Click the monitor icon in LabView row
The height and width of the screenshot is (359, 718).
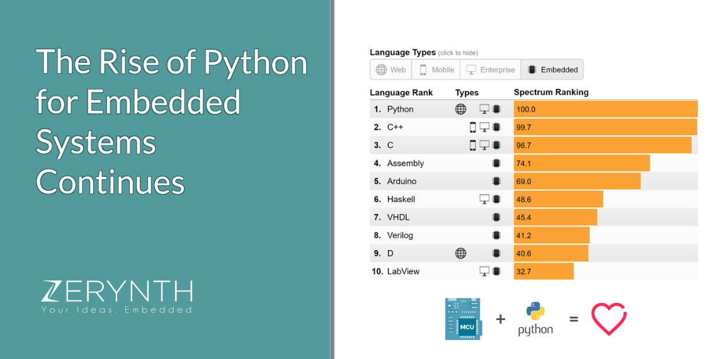point(484,271)
